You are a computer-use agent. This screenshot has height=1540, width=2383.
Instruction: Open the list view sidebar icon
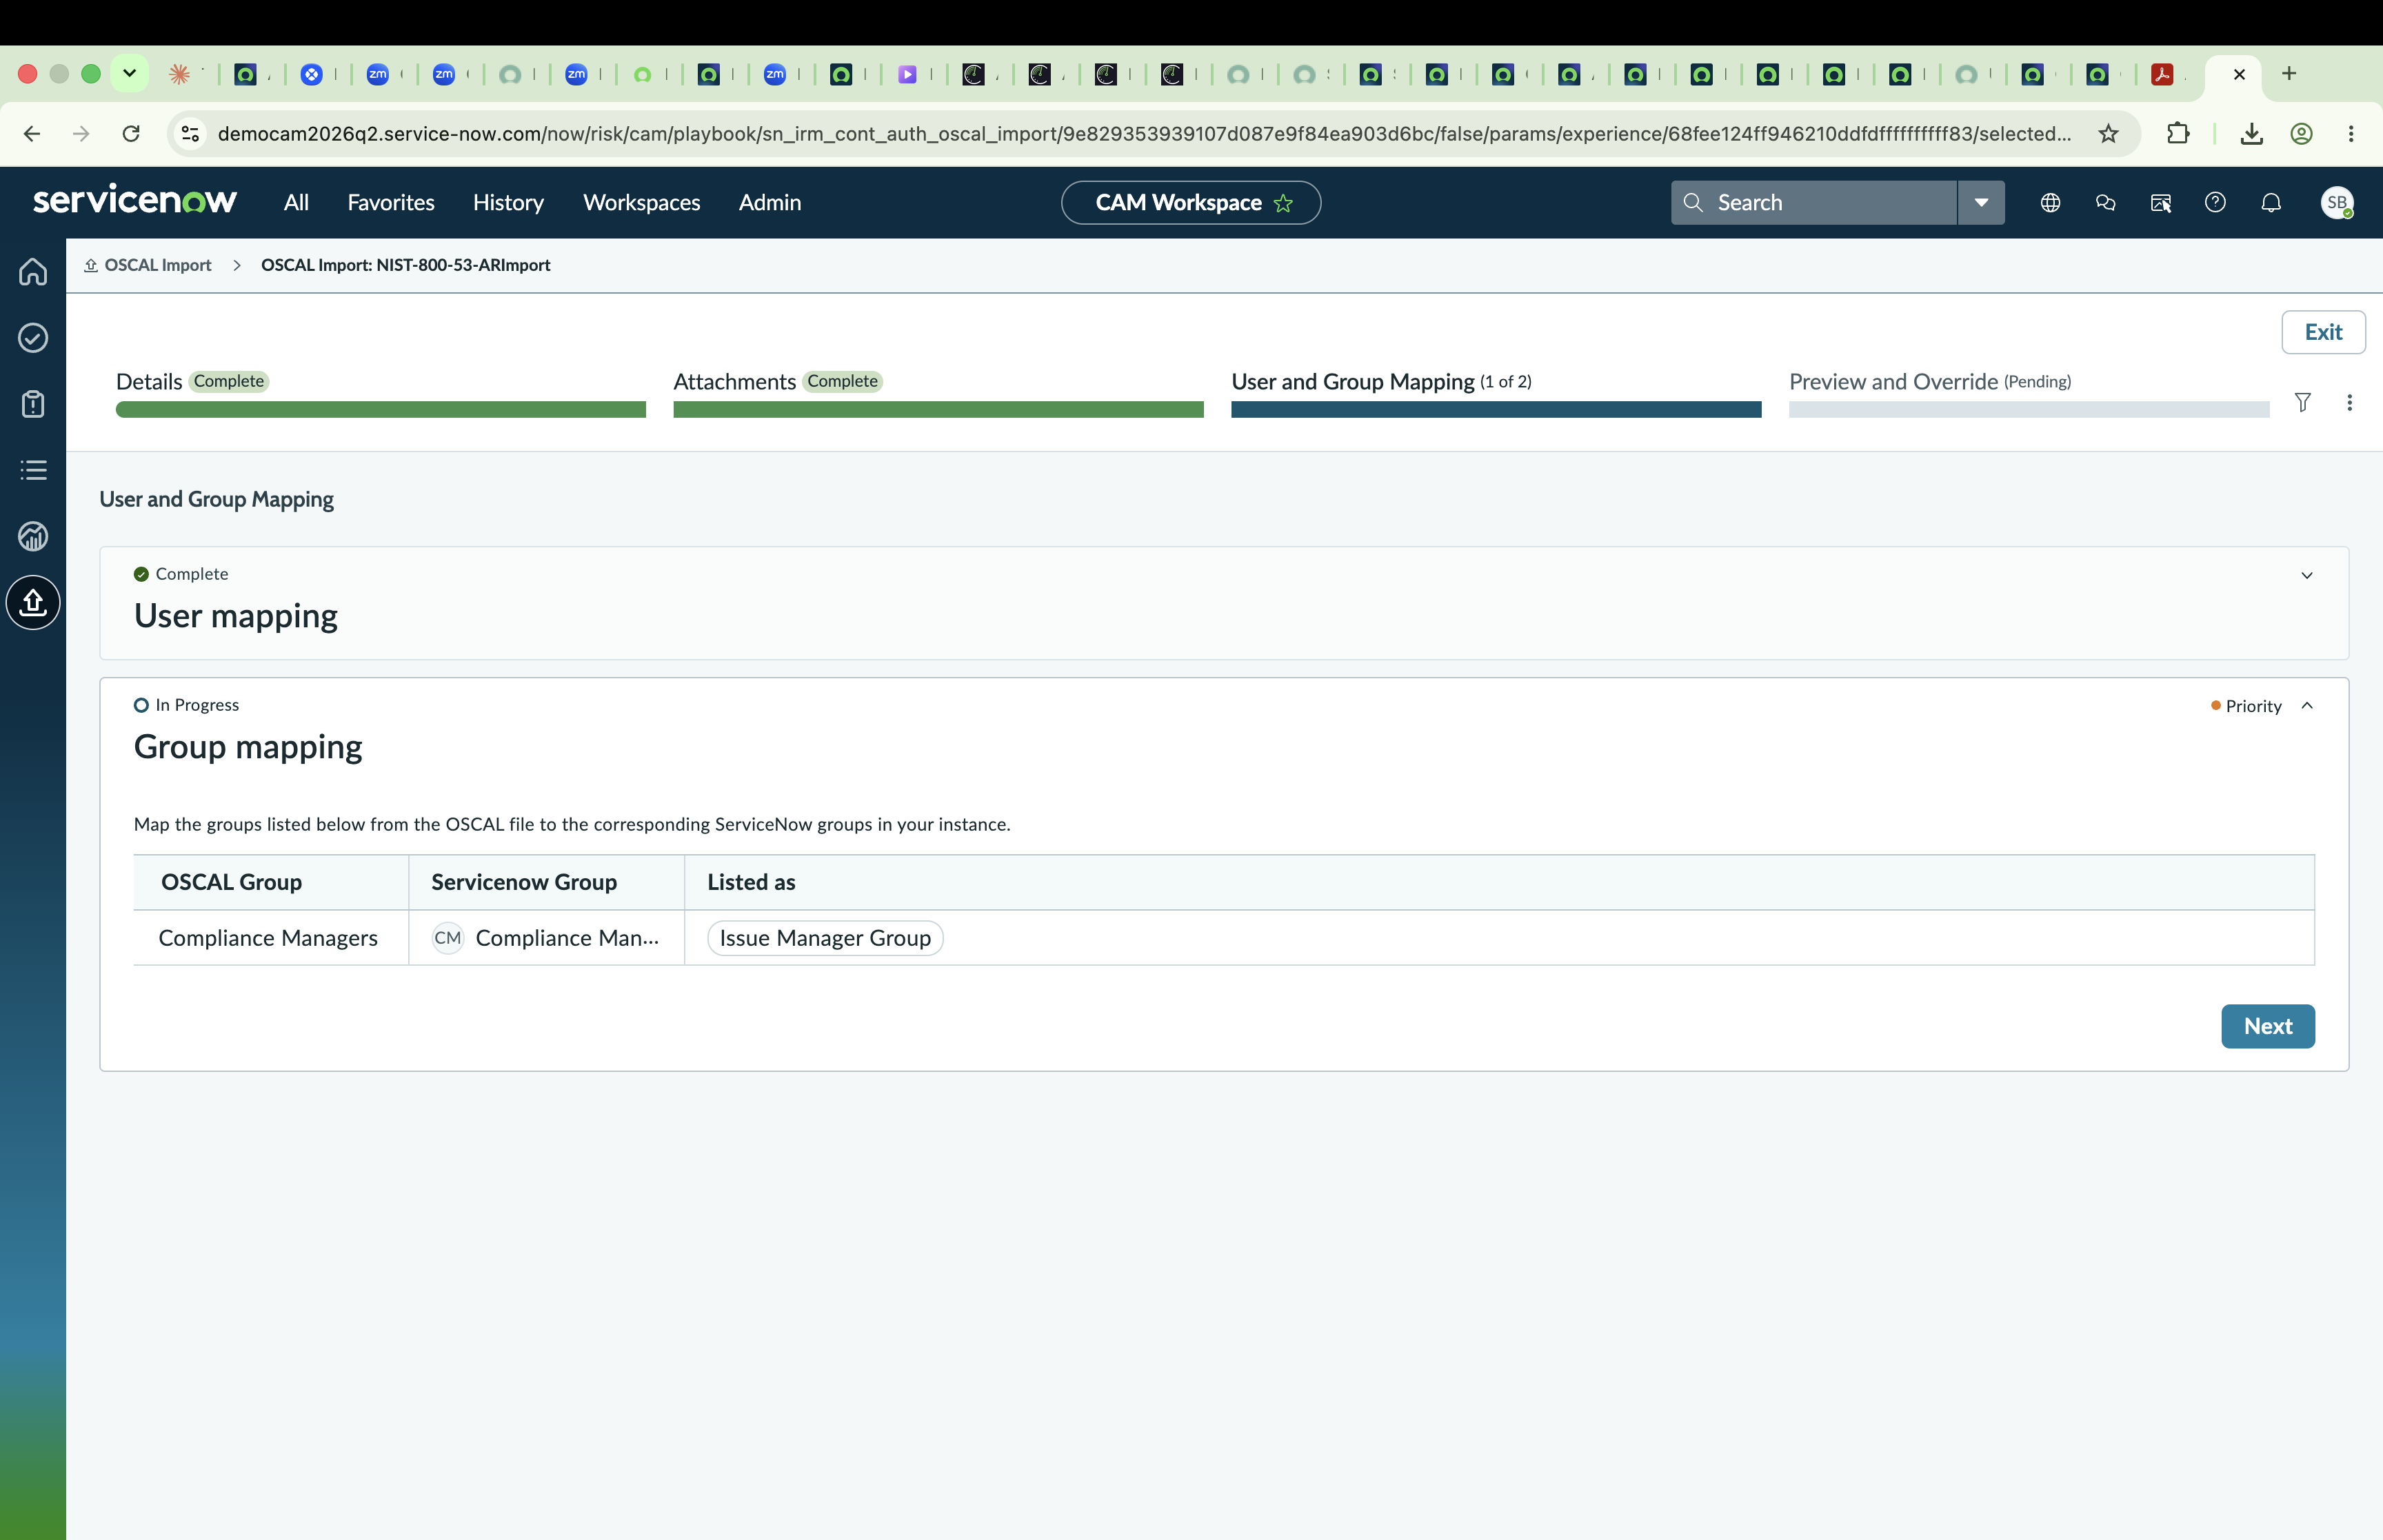(x=33, y=470)
